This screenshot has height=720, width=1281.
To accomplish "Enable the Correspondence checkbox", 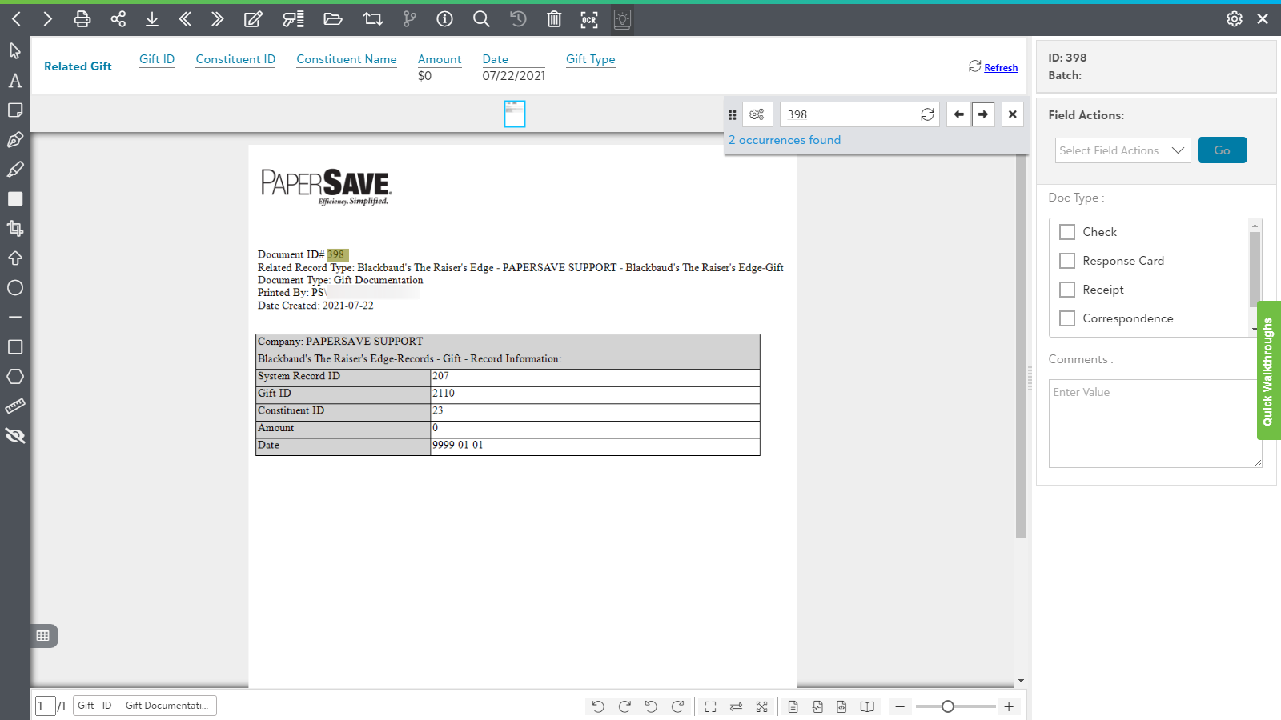I will pos(1067,318).
